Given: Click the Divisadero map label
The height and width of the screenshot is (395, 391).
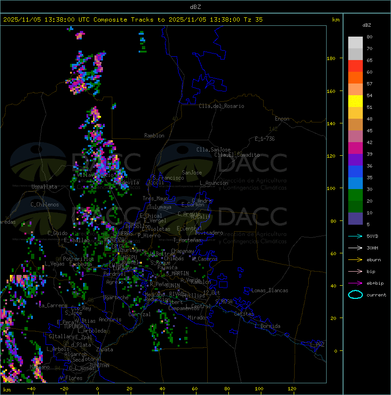Looking at the screenshot, I should 209,233.
